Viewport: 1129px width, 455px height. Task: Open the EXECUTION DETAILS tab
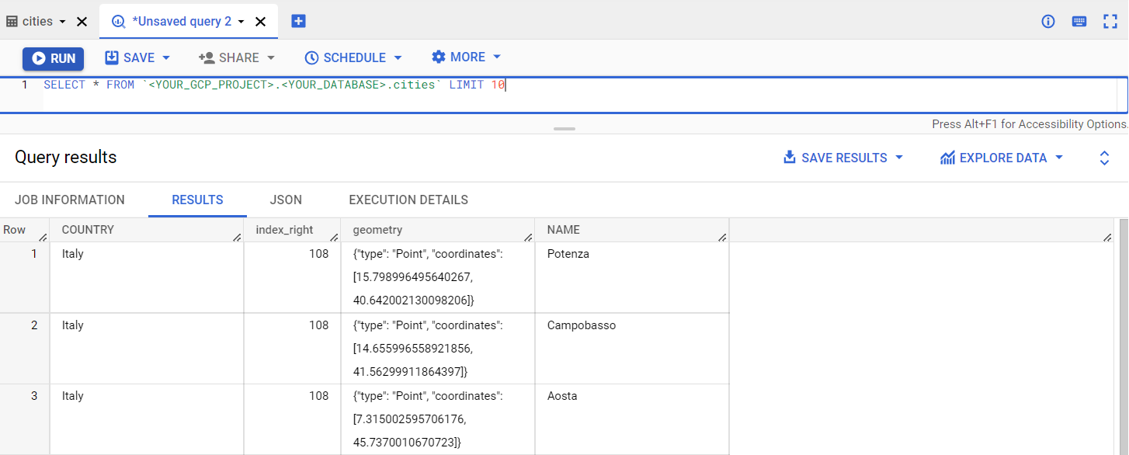click(408, 200)
